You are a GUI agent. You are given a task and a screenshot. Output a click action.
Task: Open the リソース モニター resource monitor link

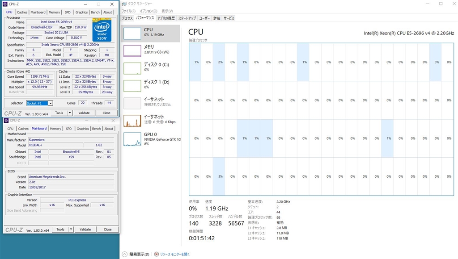pos(175,255)
